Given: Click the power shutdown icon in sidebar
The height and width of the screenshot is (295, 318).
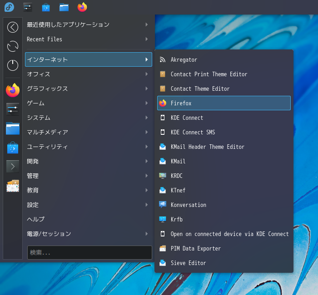Looking at the screenshot, I should [x=13, y=65].
